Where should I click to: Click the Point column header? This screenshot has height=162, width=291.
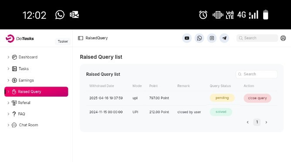tap(153, 86)
